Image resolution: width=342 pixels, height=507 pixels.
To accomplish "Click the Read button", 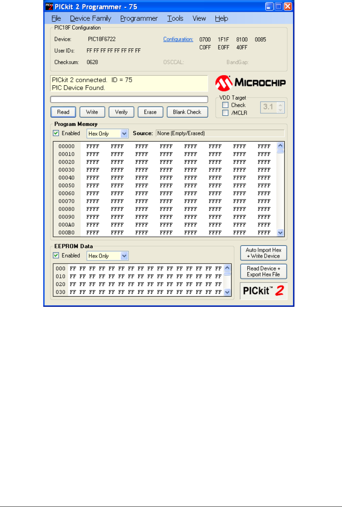I will 63,112.
